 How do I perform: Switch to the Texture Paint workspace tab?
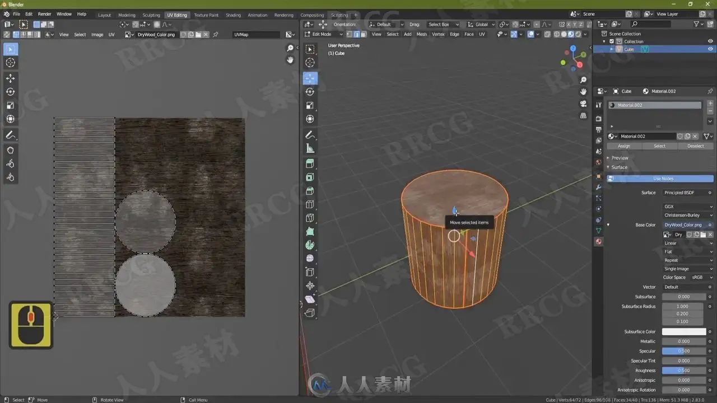[206, 15]
